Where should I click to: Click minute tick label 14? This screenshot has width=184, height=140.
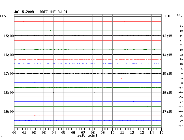coord(151,132)
